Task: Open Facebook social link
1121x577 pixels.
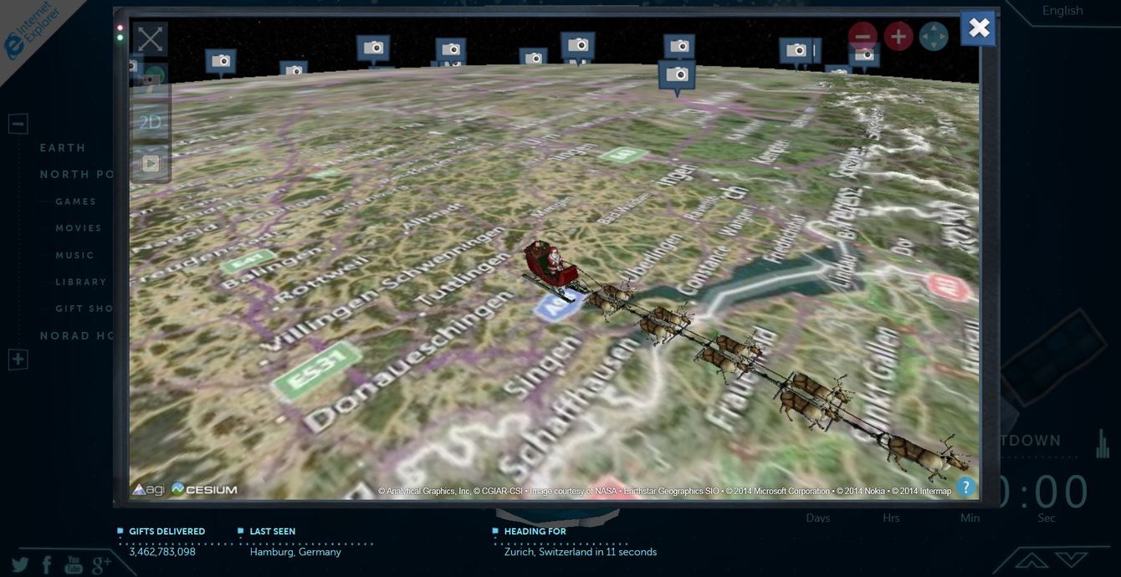Action: pos(47,564)
